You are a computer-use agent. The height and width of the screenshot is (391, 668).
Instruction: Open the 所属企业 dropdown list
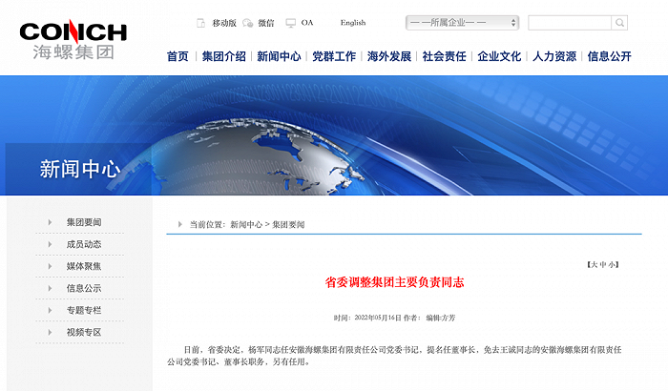coord(462,22)
